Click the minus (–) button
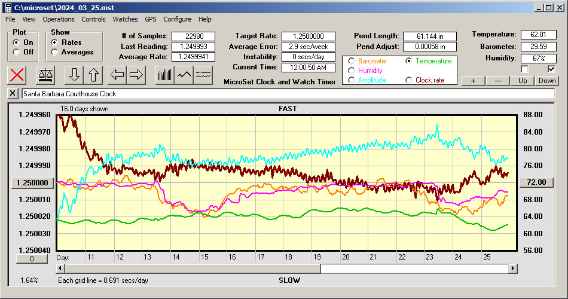Image resolution: width=568 pixels, height=299 pixels. click(497, 81)
